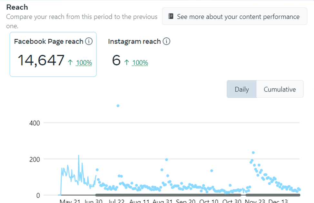Click the highest outlier data point near 500
This screenshot has height=203, width=314.
click(118, 106)
